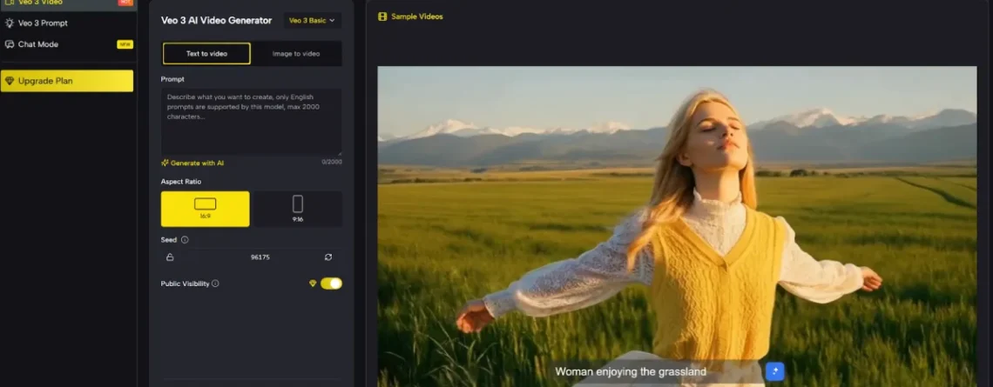This screenshot has width=993, height=387.
Task: Click the 'Woman enjoying the grassland' caption
Action: [x=631, y=372]
